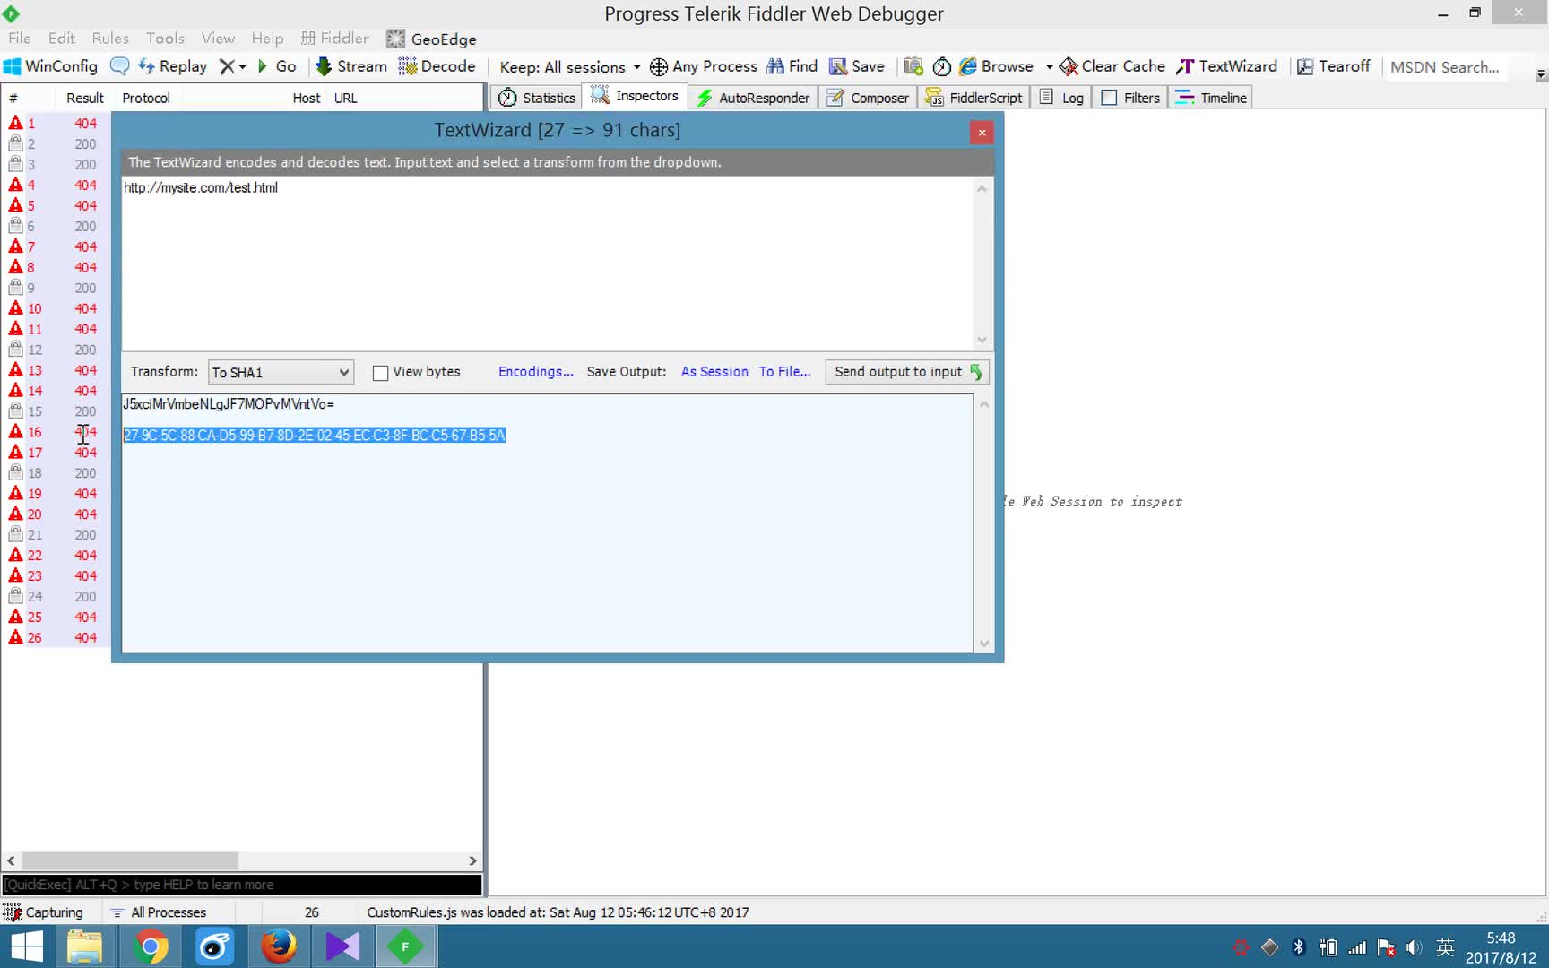Open the Find binoculars tool
The width and height of the screenshot is (1549, 968).
792,66
